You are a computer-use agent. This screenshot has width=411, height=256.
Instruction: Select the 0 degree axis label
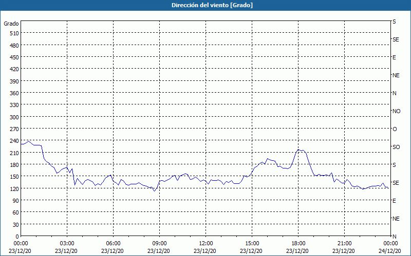point(17,237)
